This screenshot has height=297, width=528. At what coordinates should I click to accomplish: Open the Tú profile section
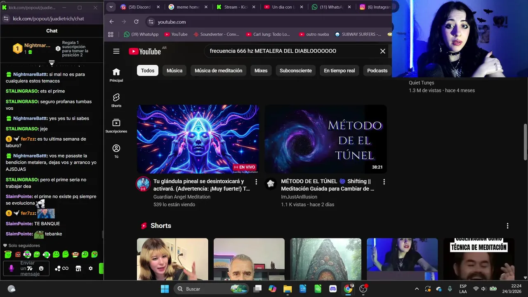[116, 151]
